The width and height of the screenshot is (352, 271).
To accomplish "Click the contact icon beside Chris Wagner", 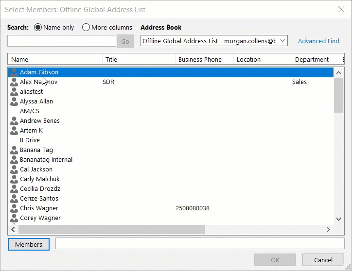I will 14,208.
